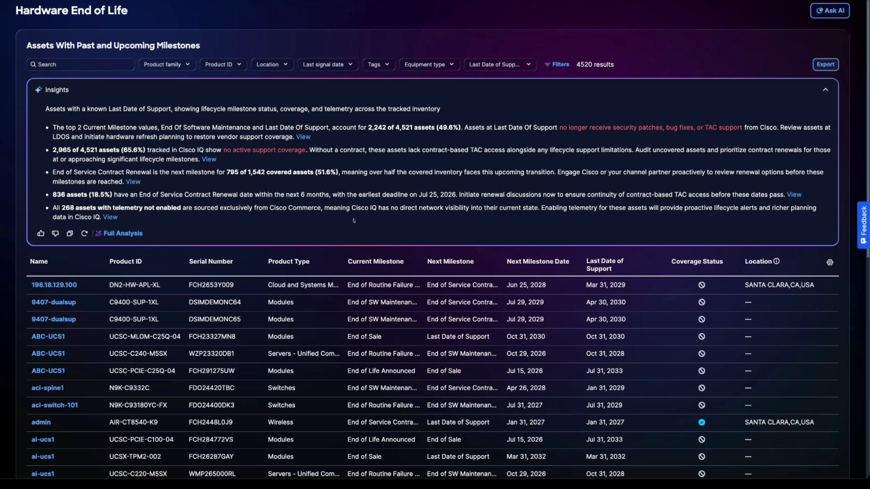Click the search magnifier icon
The height and width of the screenshot is (489, 870).
pyautogui.click(x=33, y=64)
